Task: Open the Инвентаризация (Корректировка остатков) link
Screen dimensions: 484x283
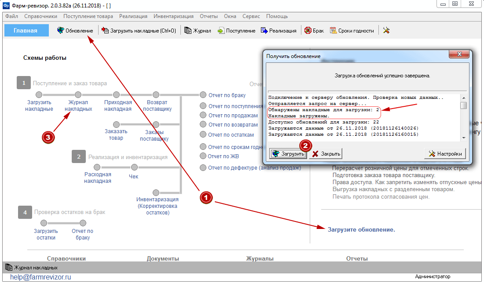Action: (158, 206)
